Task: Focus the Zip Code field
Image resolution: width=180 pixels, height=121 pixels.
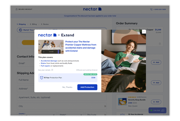Action: point(96,114)
